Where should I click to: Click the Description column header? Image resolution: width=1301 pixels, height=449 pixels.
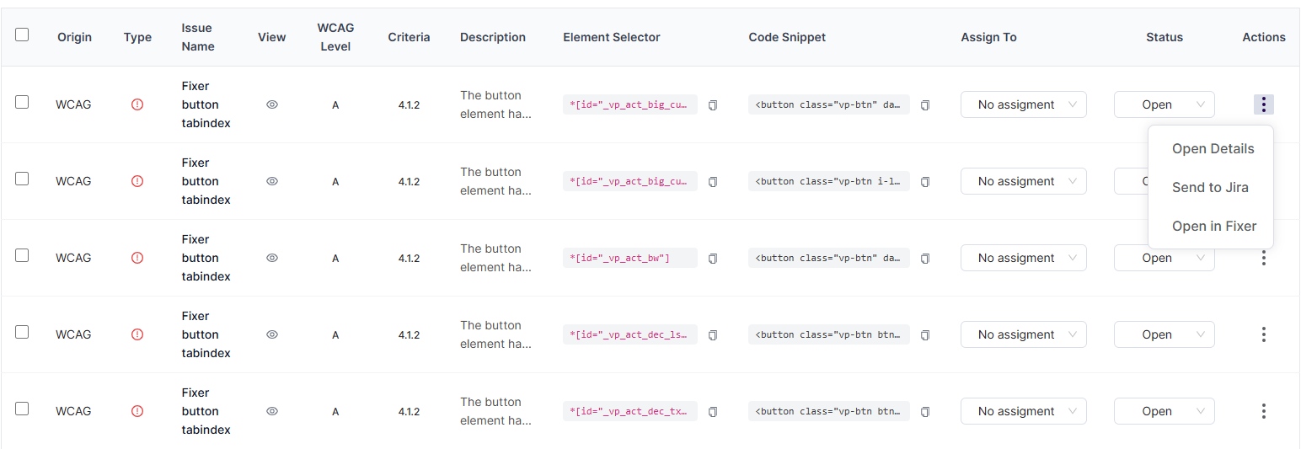(493, 37)
